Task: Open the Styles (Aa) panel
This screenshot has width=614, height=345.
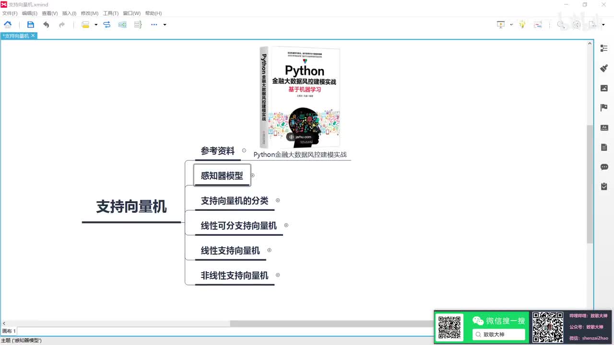Action: pyautogui.click(x=604, y=128)
